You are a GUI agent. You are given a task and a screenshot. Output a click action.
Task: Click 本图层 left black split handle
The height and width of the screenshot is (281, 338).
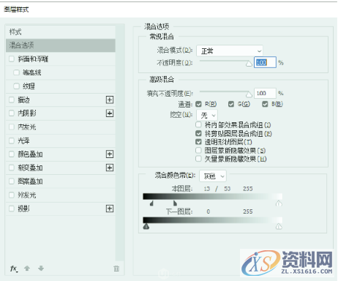point(151,203)
